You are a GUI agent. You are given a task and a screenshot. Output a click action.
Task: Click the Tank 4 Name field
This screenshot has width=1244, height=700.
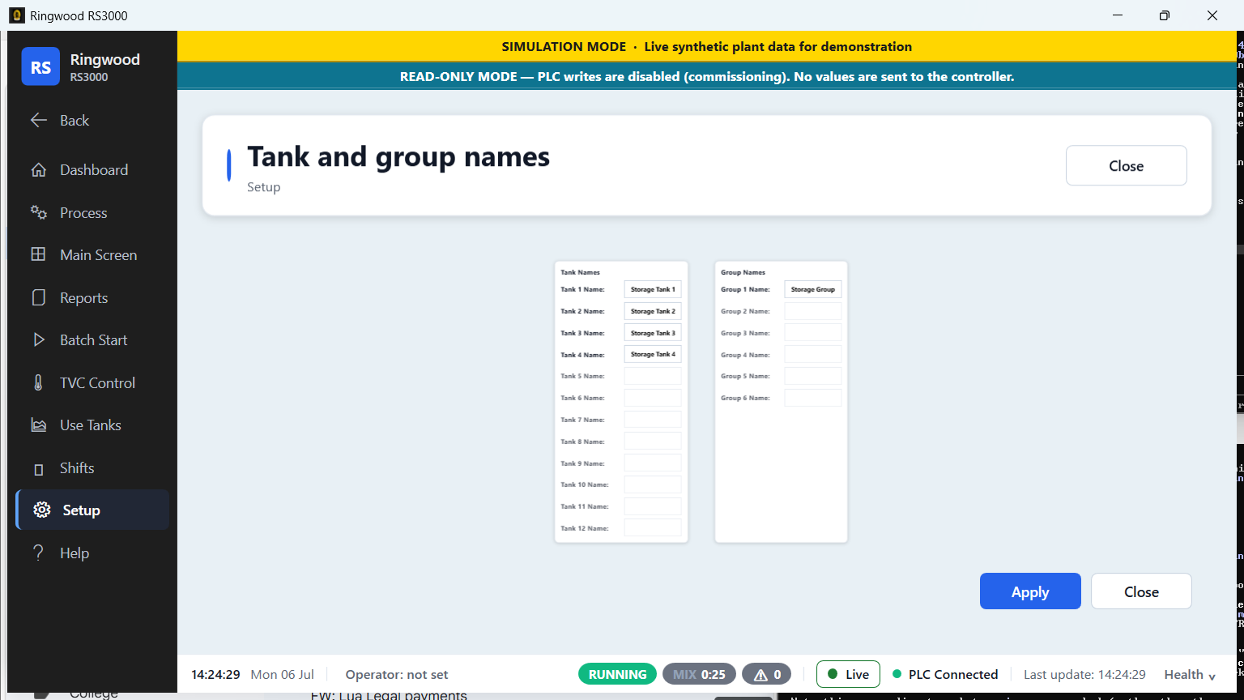coord(653,354)
